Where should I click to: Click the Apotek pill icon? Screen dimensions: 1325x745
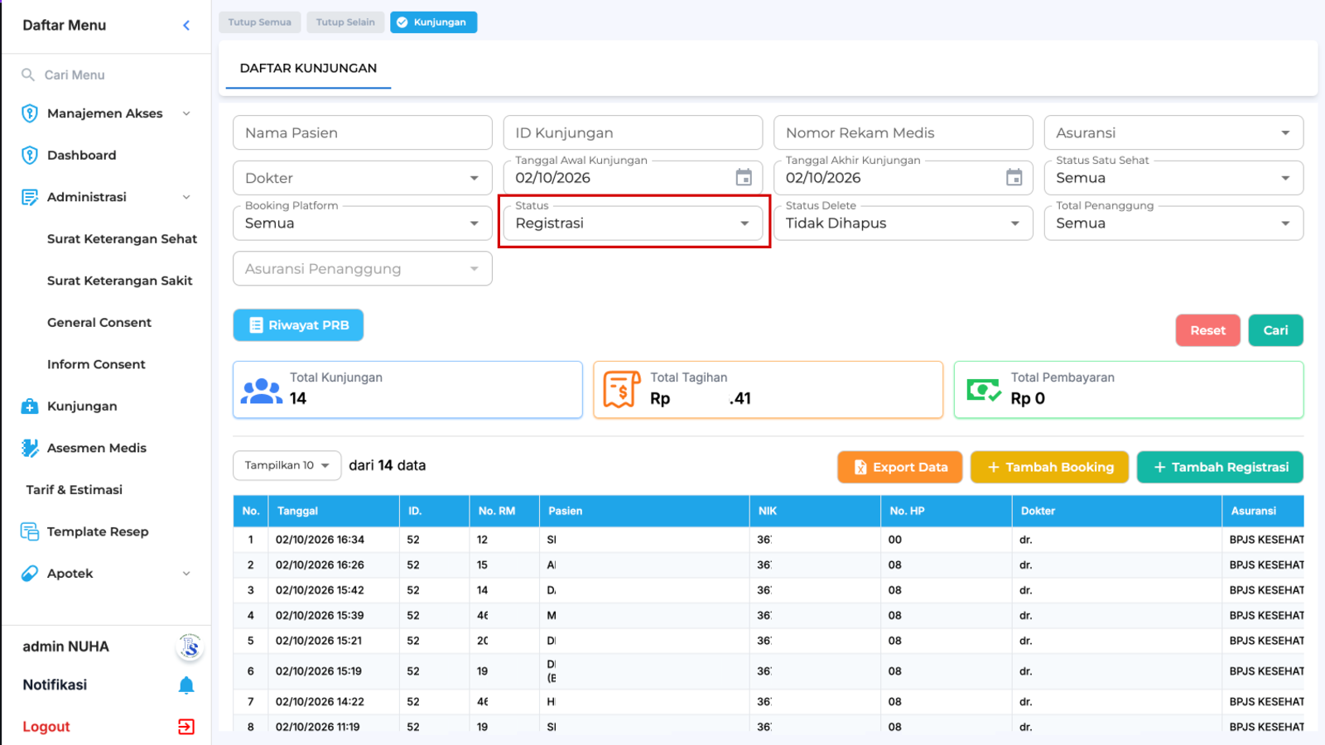point(30,573)
